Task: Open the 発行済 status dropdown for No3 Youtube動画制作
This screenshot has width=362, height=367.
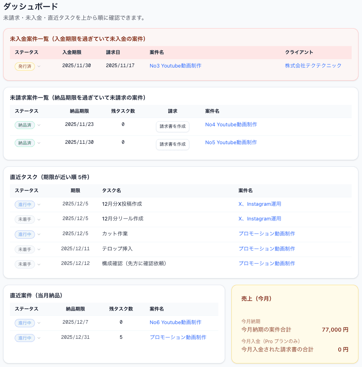Action: (39, 66)
